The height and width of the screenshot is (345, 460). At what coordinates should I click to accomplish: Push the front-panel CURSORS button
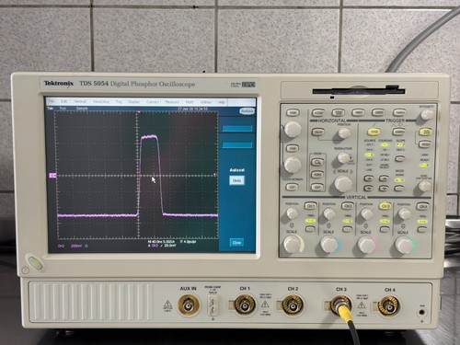click(378, 113)
